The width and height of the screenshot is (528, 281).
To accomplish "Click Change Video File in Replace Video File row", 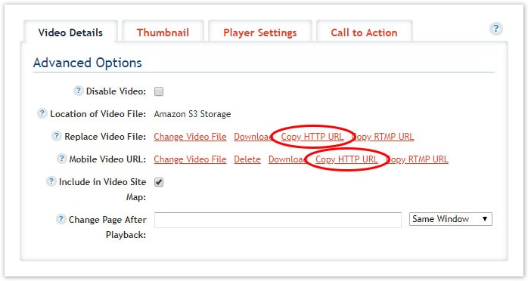I will point(190,137).
